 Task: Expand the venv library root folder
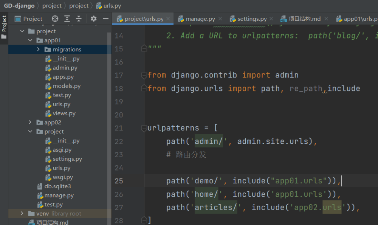[x=22, y=214]
